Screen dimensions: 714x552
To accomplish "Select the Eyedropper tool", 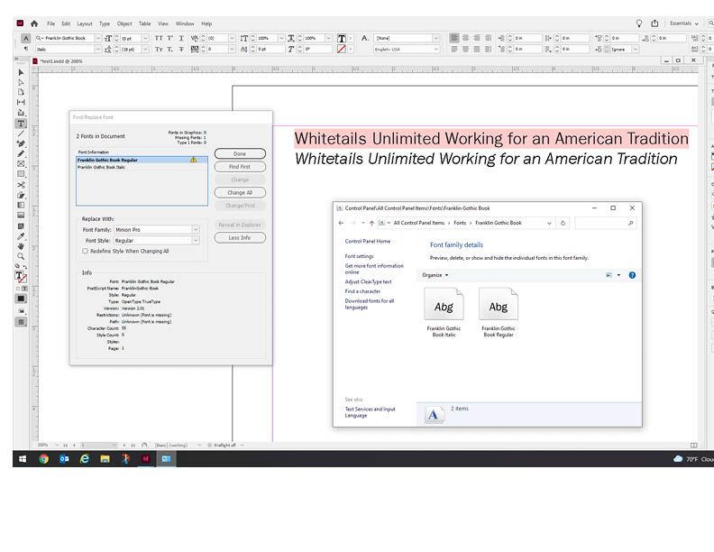I will pos(21,236).
